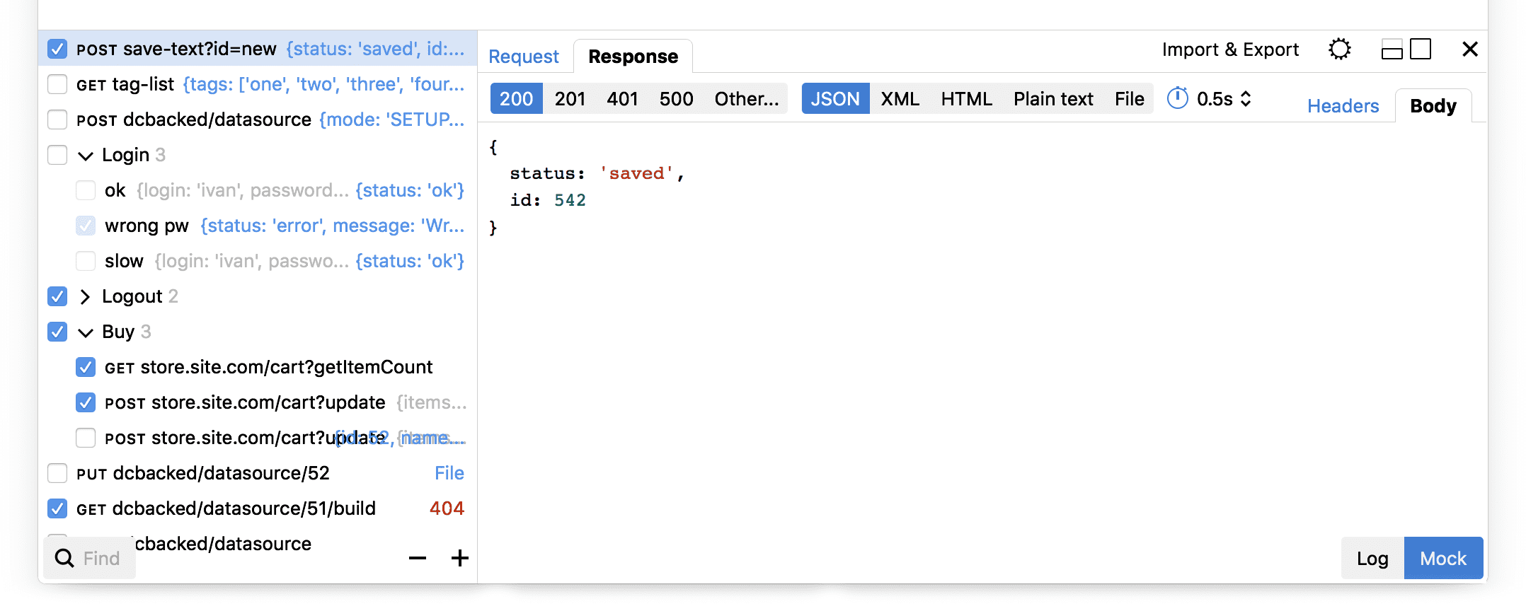Select XML response format
Screen dimensions: 1526x611
900,98
